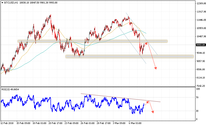Image resolution: width=206 pixels, height=126 pixels.
Task: Click the red down arrow in RSI panel
Action: (x=151, y=107)
